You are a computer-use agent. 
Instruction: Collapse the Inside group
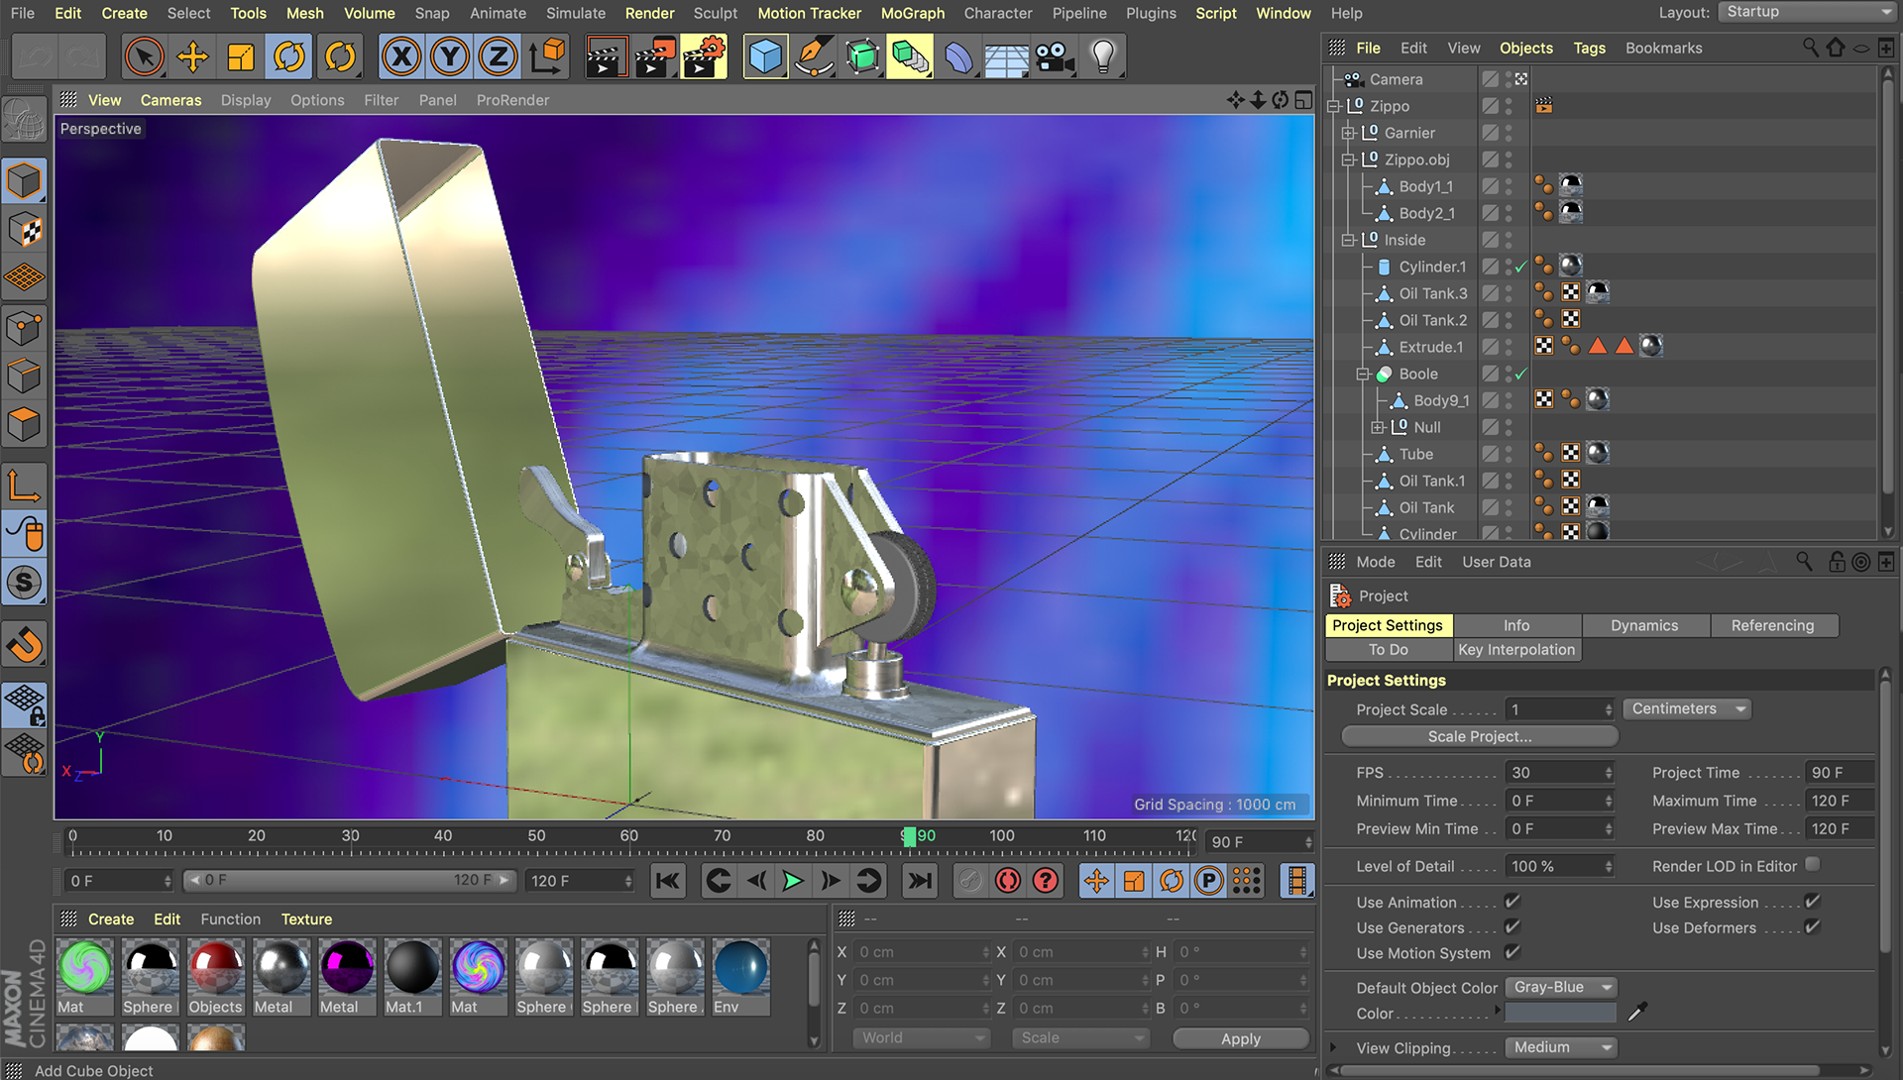(1348, 240)
